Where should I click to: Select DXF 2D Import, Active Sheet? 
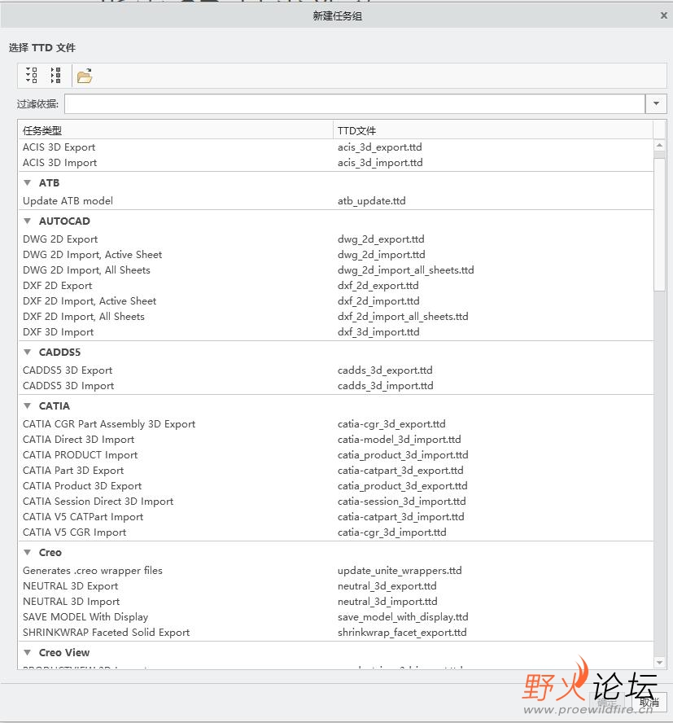[x=335, y=301]
